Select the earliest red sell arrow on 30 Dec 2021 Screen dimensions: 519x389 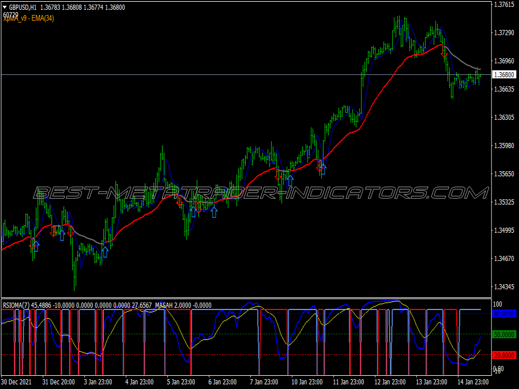point(32,244)
